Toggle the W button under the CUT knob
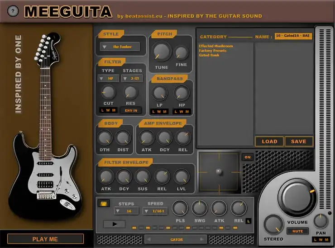Screen dimensions: 335x248 tap(108, 110)
